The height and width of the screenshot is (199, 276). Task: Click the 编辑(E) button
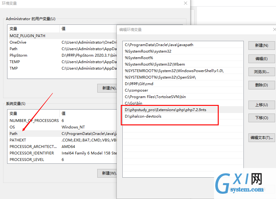pos(261,58)
